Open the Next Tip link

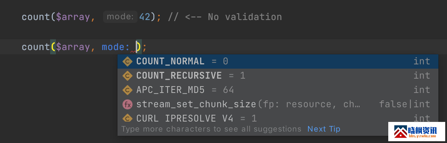pos(324,129)
